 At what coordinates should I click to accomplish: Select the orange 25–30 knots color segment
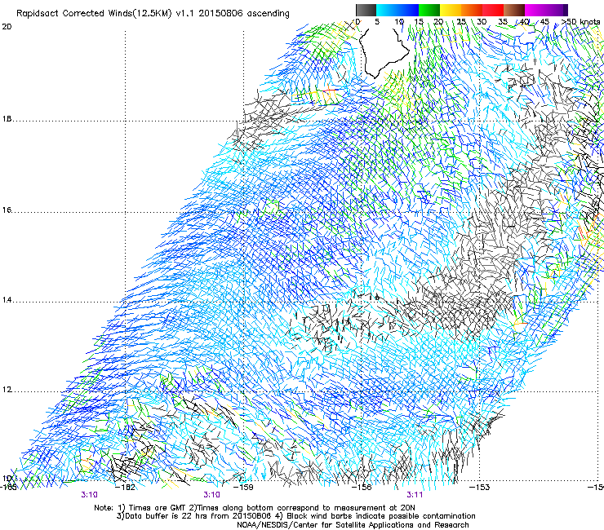pos(472,10)
